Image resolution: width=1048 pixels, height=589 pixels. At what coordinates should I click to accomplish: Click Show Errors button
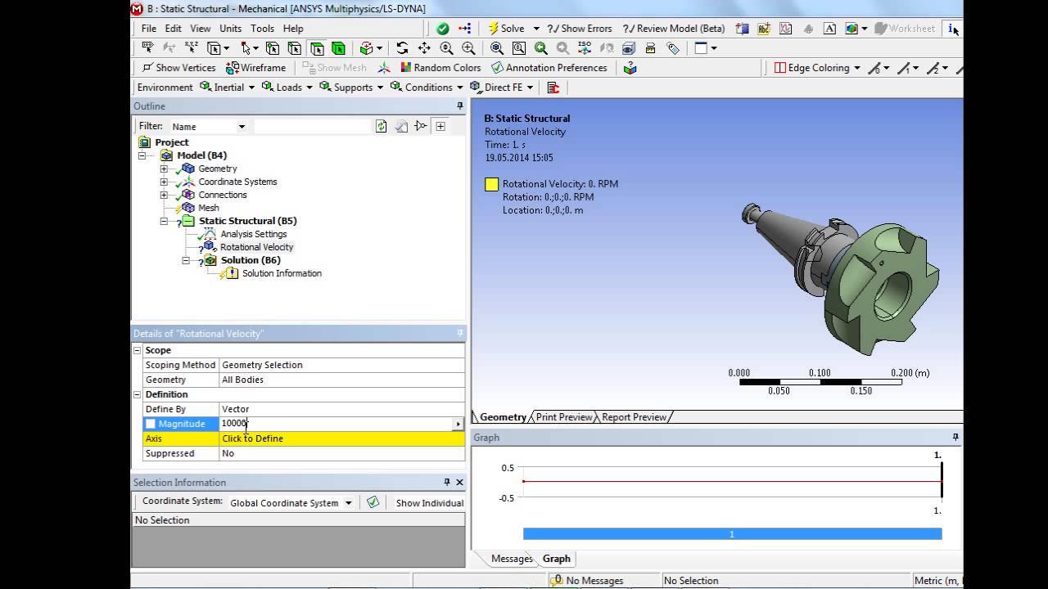580,29
